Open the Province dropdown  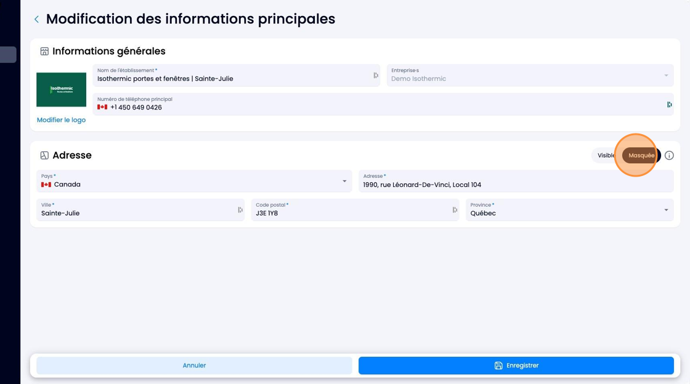[569, 210]
